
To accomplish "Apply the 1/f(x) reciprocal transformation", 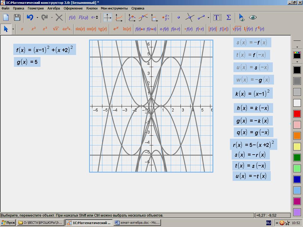I will (248, 29).
